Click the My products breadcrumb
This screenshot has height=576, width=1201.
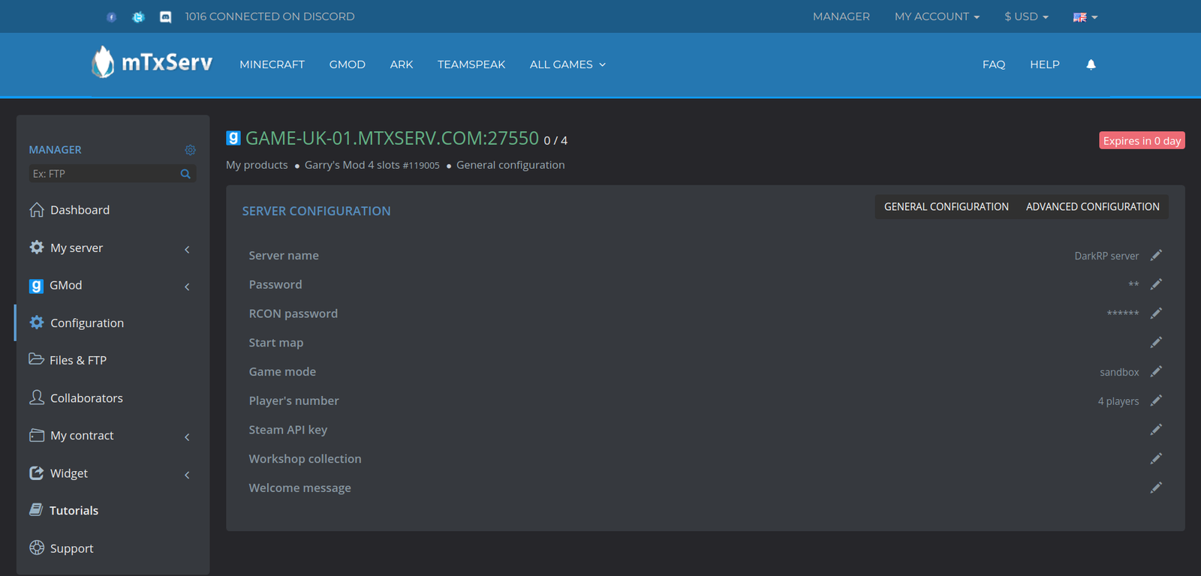tap(257, 165)
